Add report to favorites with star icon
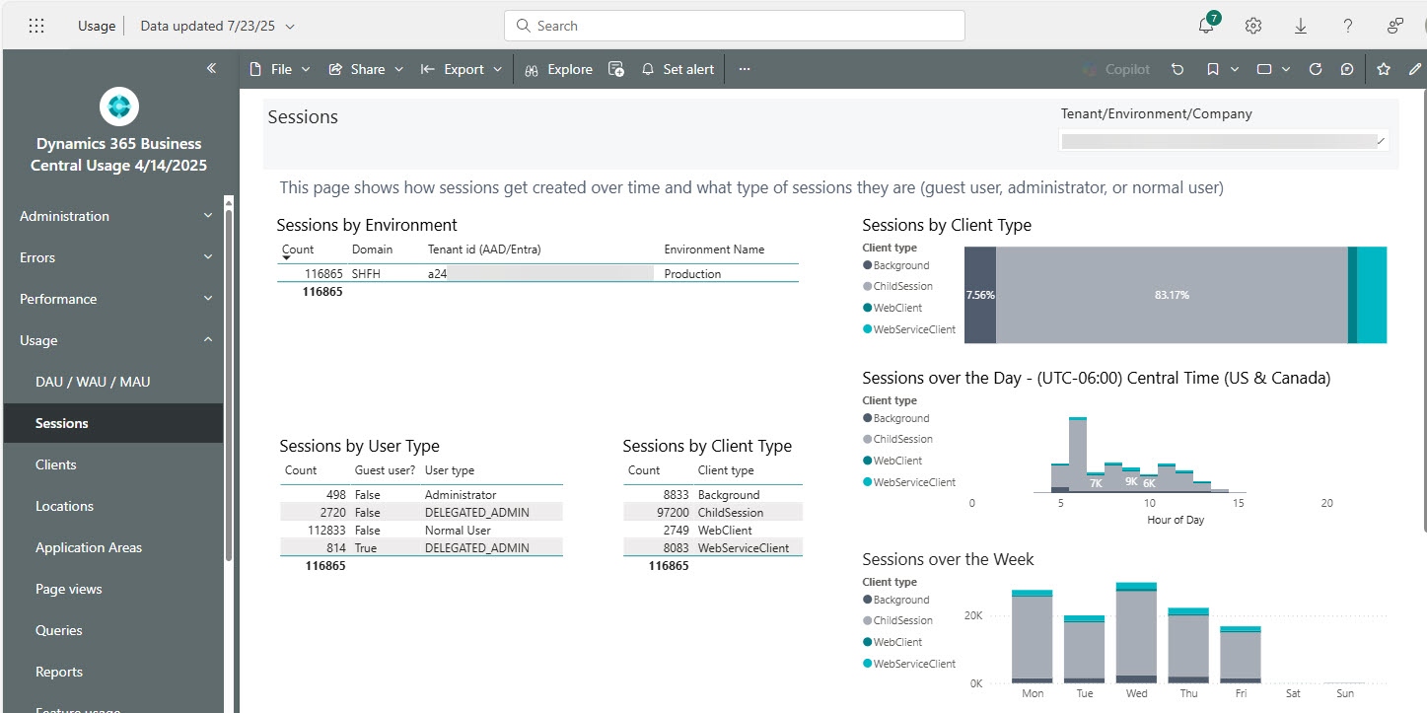 (x=1384, y=69)
